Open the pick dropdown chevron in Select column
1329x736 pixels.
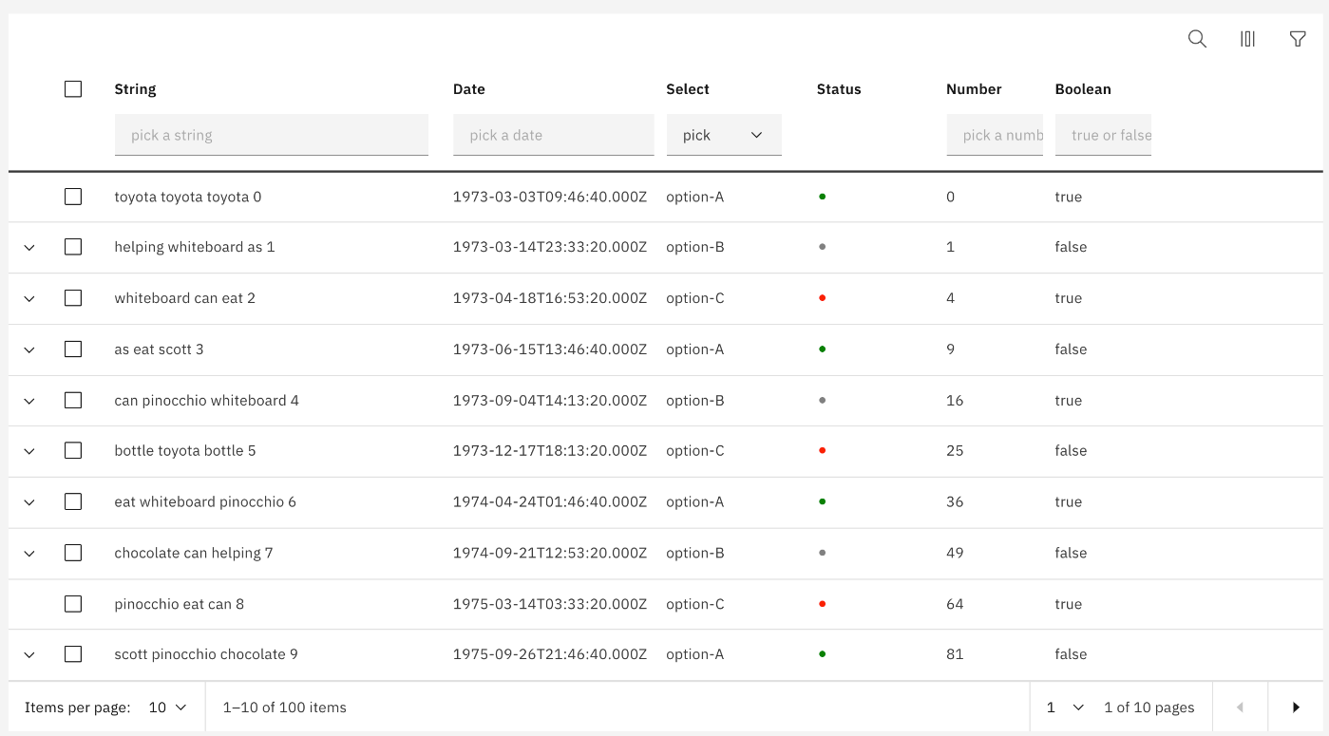(x=757, y=135)
